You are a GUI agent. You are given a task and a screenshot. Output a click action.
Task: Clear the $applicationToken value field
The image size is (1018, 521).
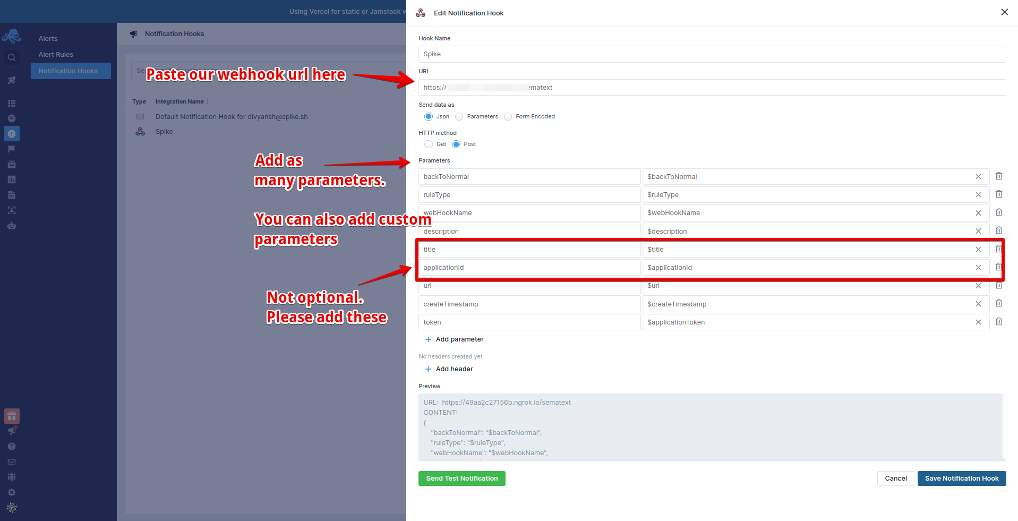coord(978,322)
